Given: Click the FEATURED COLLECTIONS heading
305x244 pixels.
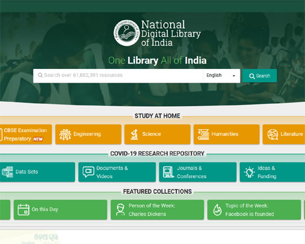Looking at the screenshot, I should pyautogui.click(x=157, y=192).
